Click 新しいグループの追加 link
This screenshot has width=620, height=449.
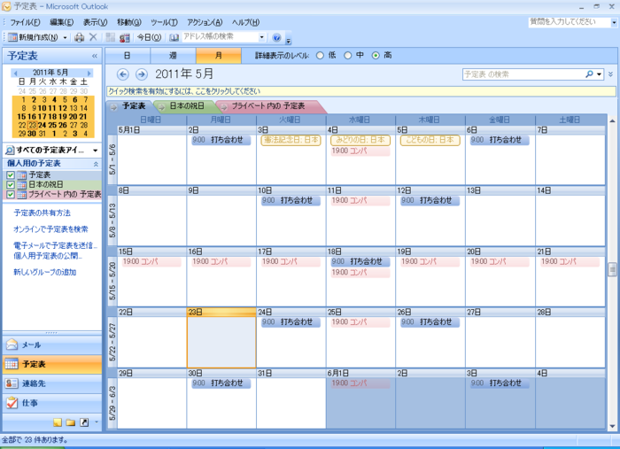[44, 273]
